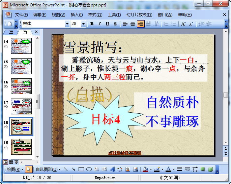Open the font name dropdown
The image size is (231, 184).
click(67, 24)
